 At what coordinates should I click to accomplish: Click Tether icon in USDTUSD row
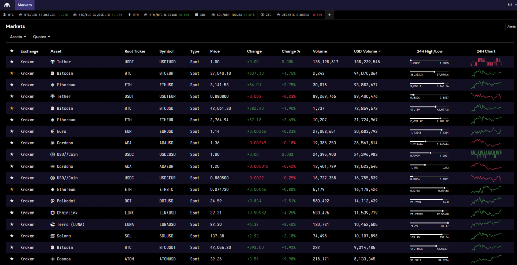click(x=53, y=62)
